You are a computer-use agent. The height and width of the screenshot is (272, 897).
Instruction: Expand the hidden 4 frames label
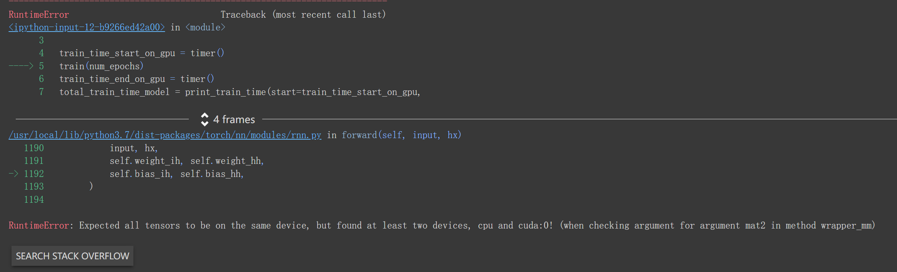tap(234, 120)
